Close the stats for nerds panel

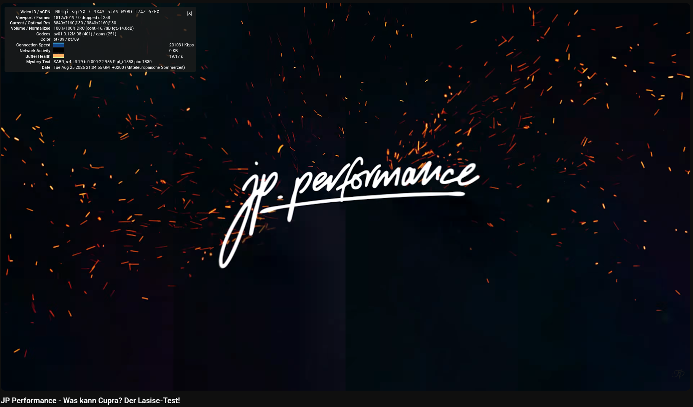pos(190,13)
